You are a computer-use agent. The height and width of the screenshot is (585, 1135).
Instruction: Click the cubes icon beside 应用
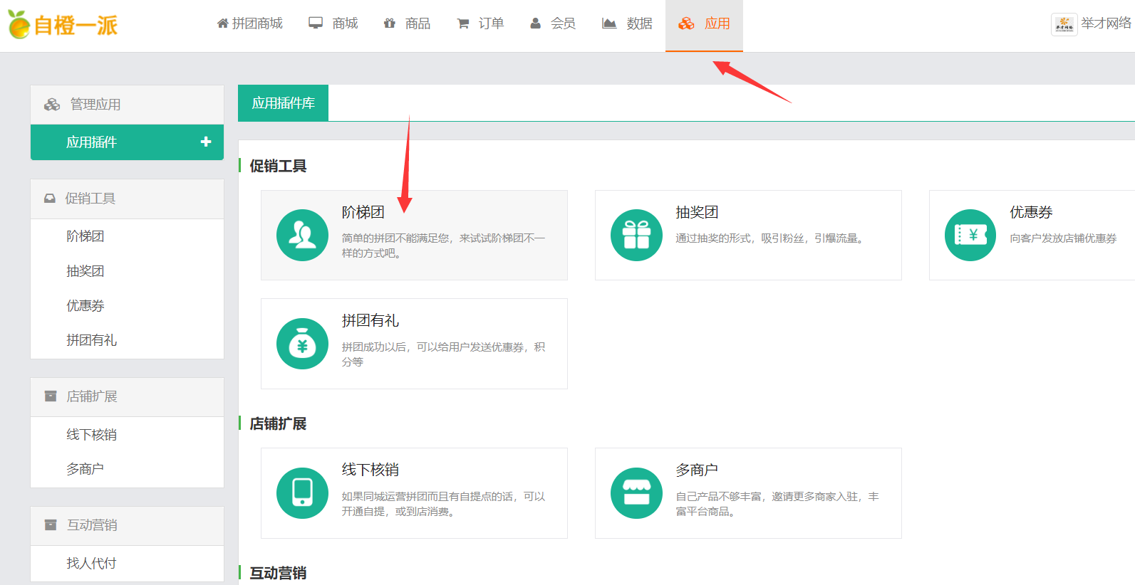coord(686,23)
